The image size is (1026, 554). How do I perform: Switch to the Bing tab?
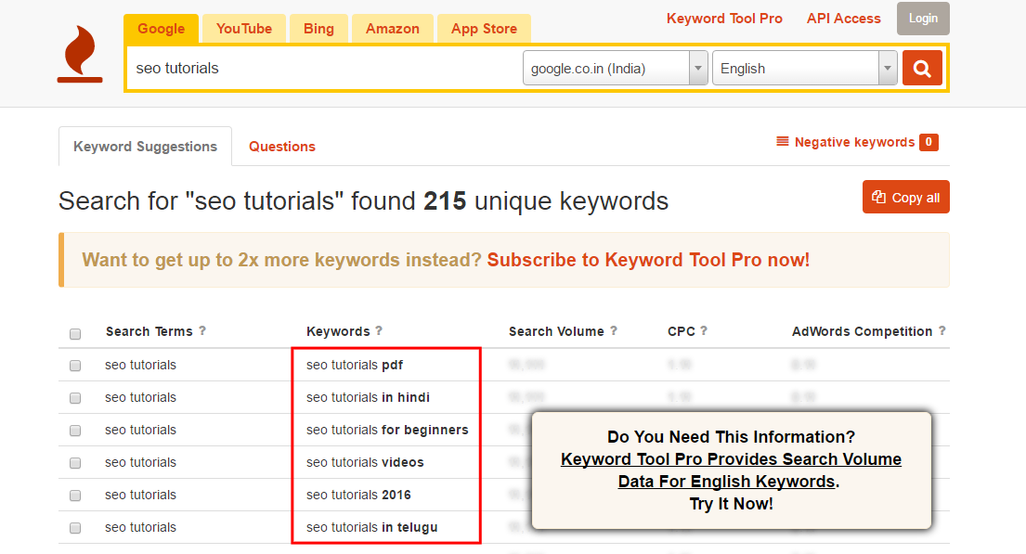click(318, 29)
